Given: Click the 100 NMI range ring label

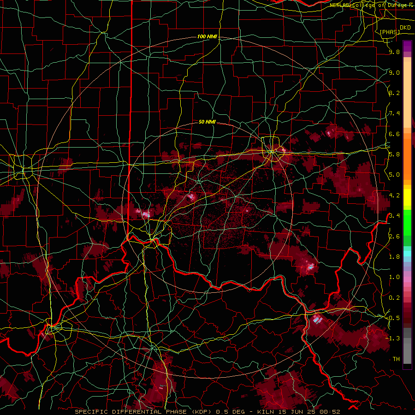Looking at the screenshot, I should click(207, 36).
